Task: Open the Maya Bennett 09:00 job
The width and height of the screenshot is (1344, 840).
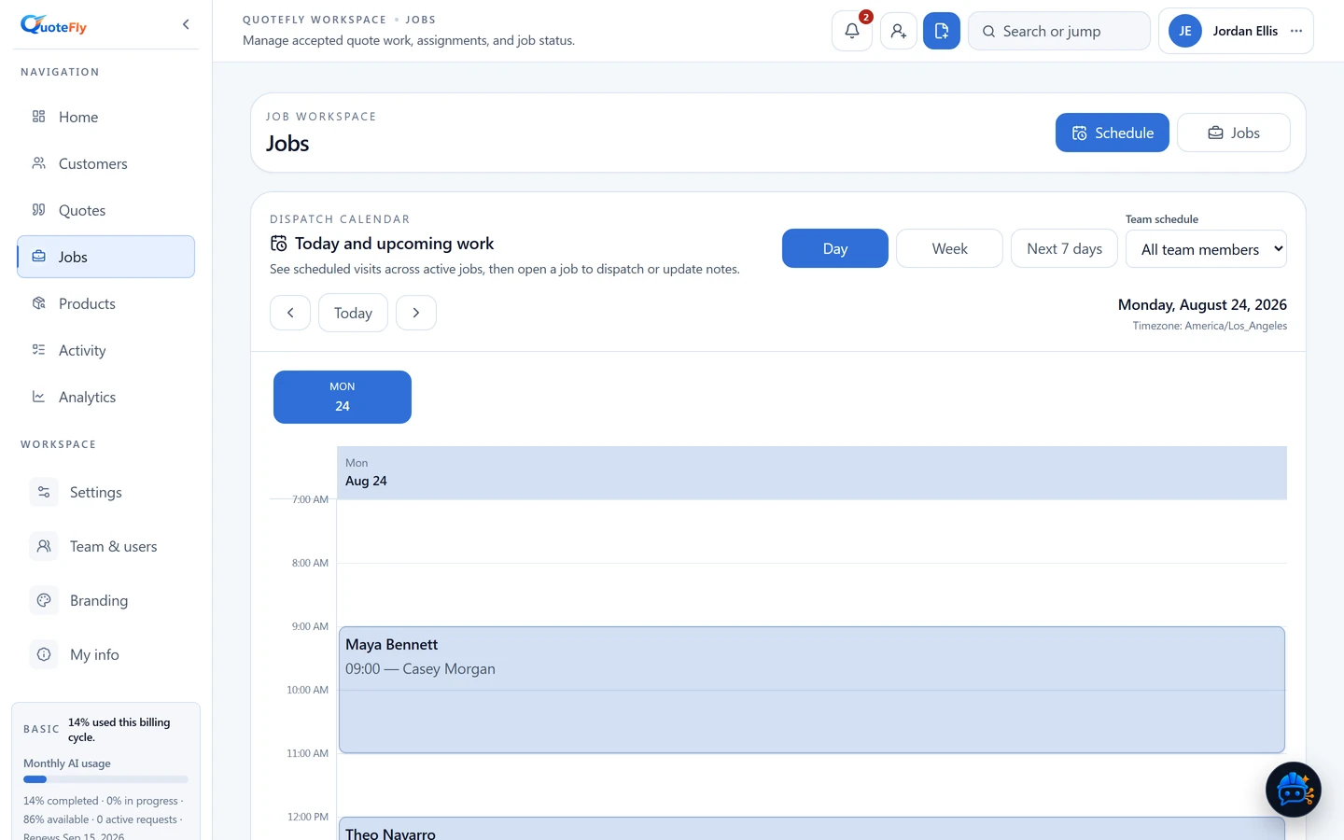Action: coord(812,690)
